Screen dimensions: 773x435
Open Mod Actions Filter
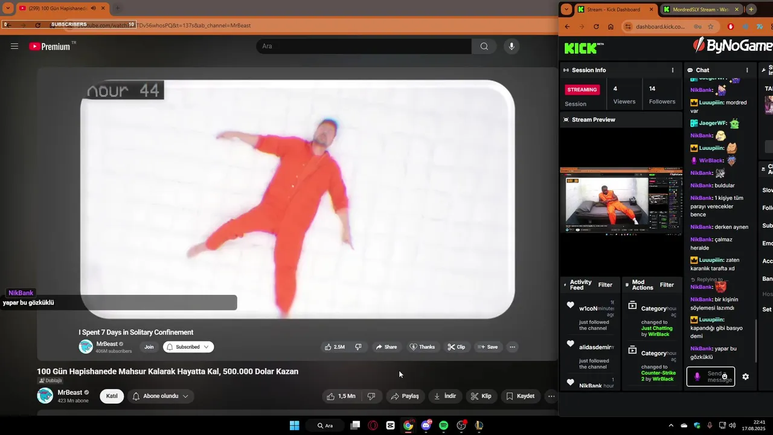(x=667, y=285)
